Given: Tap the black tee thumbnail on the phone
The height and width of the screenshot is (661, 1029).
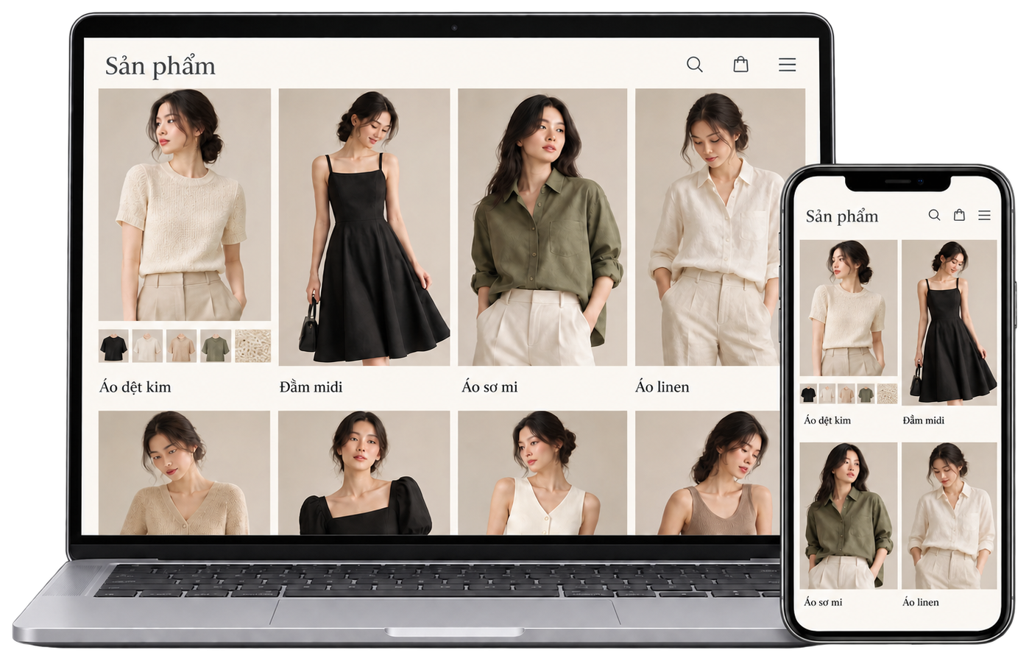Looking at the screenshot, I should (x=808, y=394).
